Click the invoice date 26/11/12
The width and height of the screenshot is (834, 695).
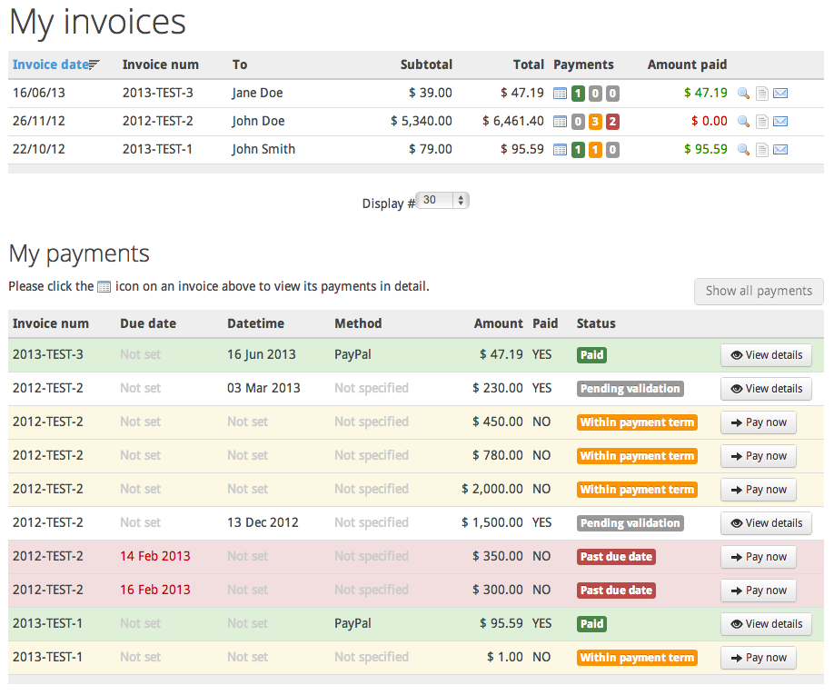39,121
